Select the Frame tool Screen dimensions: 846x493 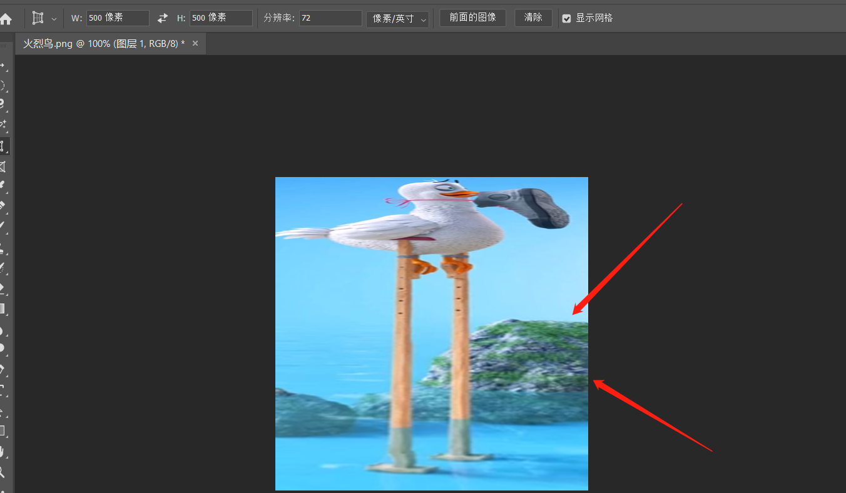tap(3, 166)
